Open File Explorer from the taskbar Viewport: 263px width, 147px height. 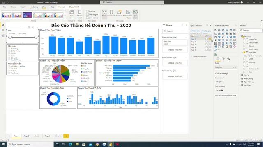tap(77, 144)
